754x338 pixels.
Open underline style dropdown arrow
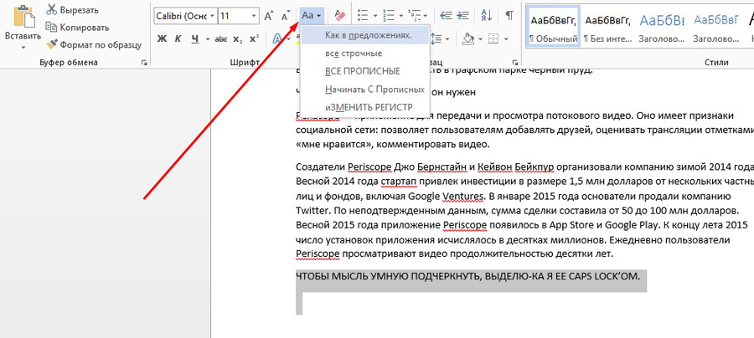click(x=207, y=39)
